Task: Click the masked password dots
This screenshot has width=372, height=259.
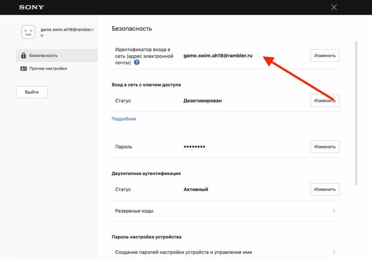Action: coord(194,147)
